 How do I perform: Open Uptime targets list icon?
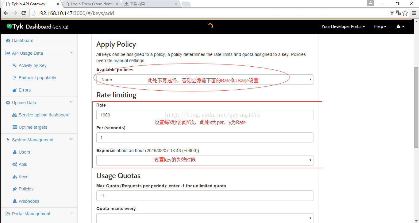(x=14, y=127)
